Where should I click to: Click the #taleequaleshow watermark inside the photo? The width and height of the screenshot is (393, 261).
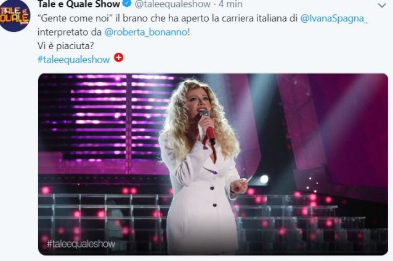[x=81, y=244]
